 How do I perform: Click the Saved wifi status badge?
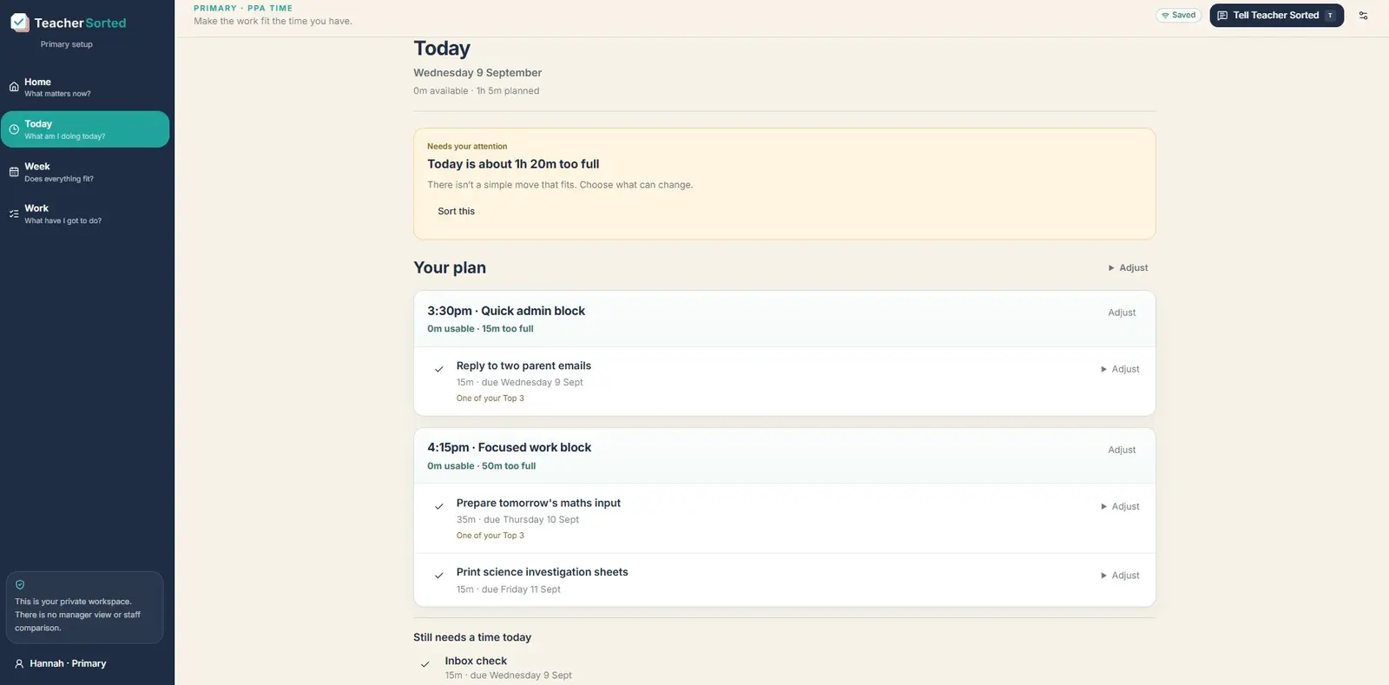[x=1179, y=16]
